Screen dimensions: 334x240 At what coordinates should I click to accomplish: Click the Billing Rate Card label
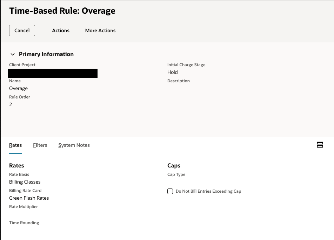click(25, 191)
